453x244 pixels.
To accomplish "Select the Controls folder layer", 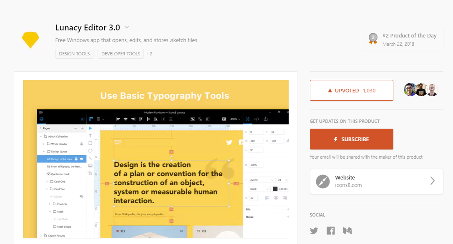I will [x=60, y=204].
